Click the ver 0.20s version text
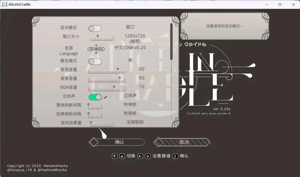 tap(222, 109)
